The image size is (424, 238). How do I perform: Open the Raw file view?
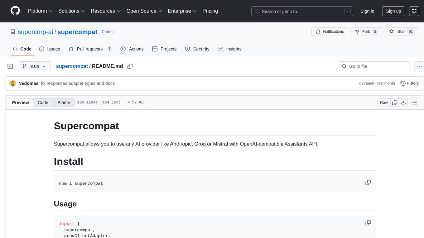384,102
